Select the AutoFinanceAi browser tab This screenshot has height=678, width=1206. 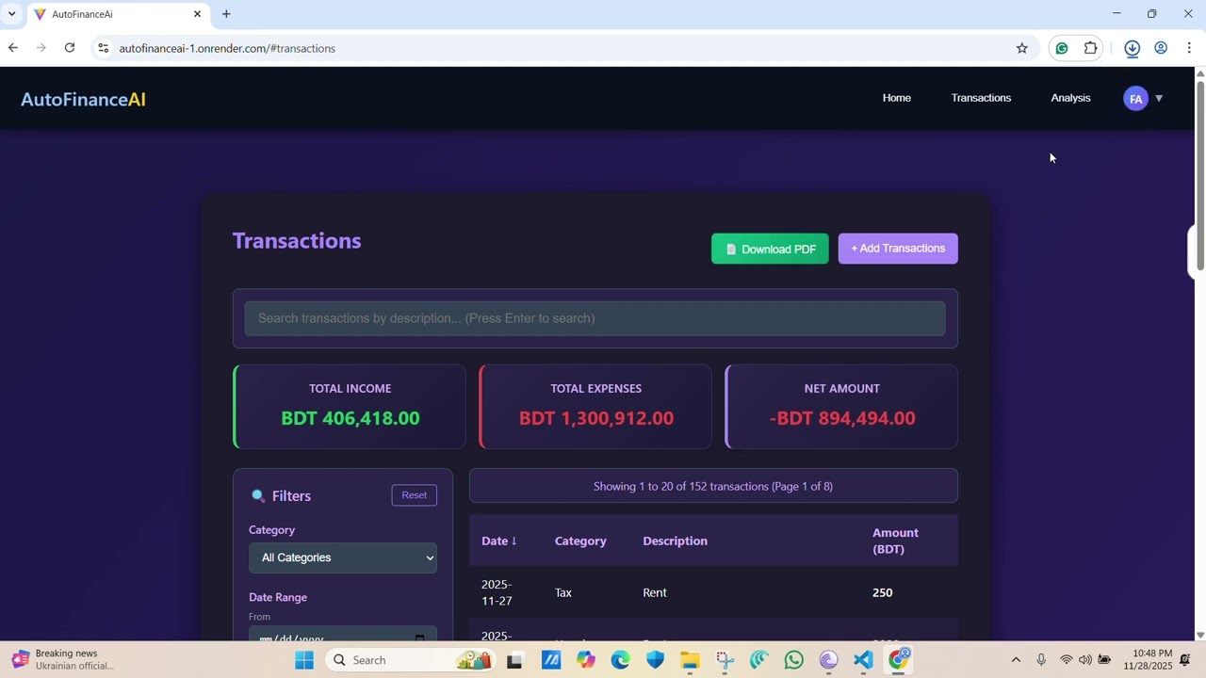coord(119,14)
